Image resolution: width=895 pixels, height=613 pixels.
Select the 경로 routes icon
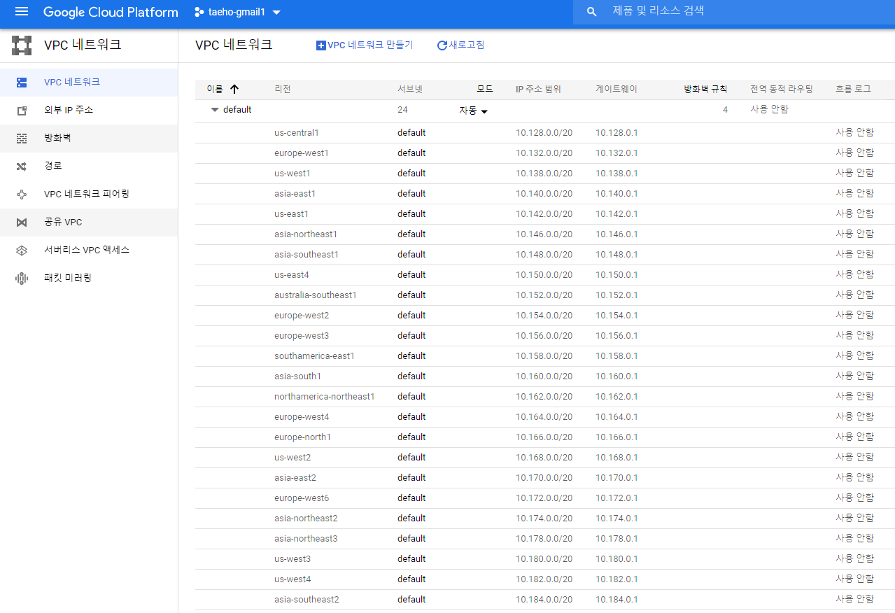[21, 166]
